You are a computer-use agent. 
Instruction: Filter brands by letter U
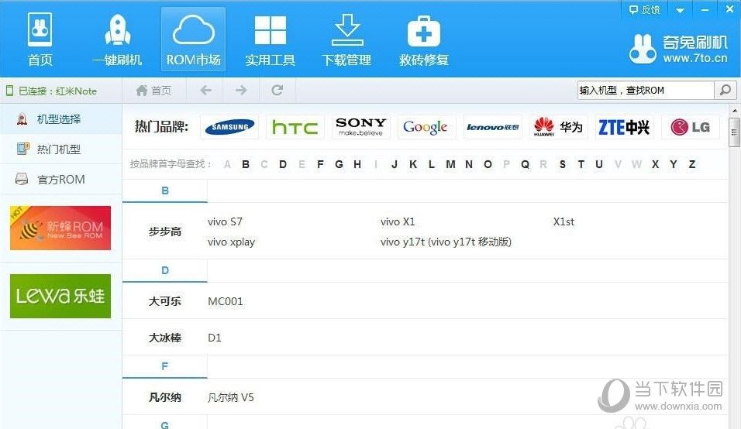click(599, 164)
